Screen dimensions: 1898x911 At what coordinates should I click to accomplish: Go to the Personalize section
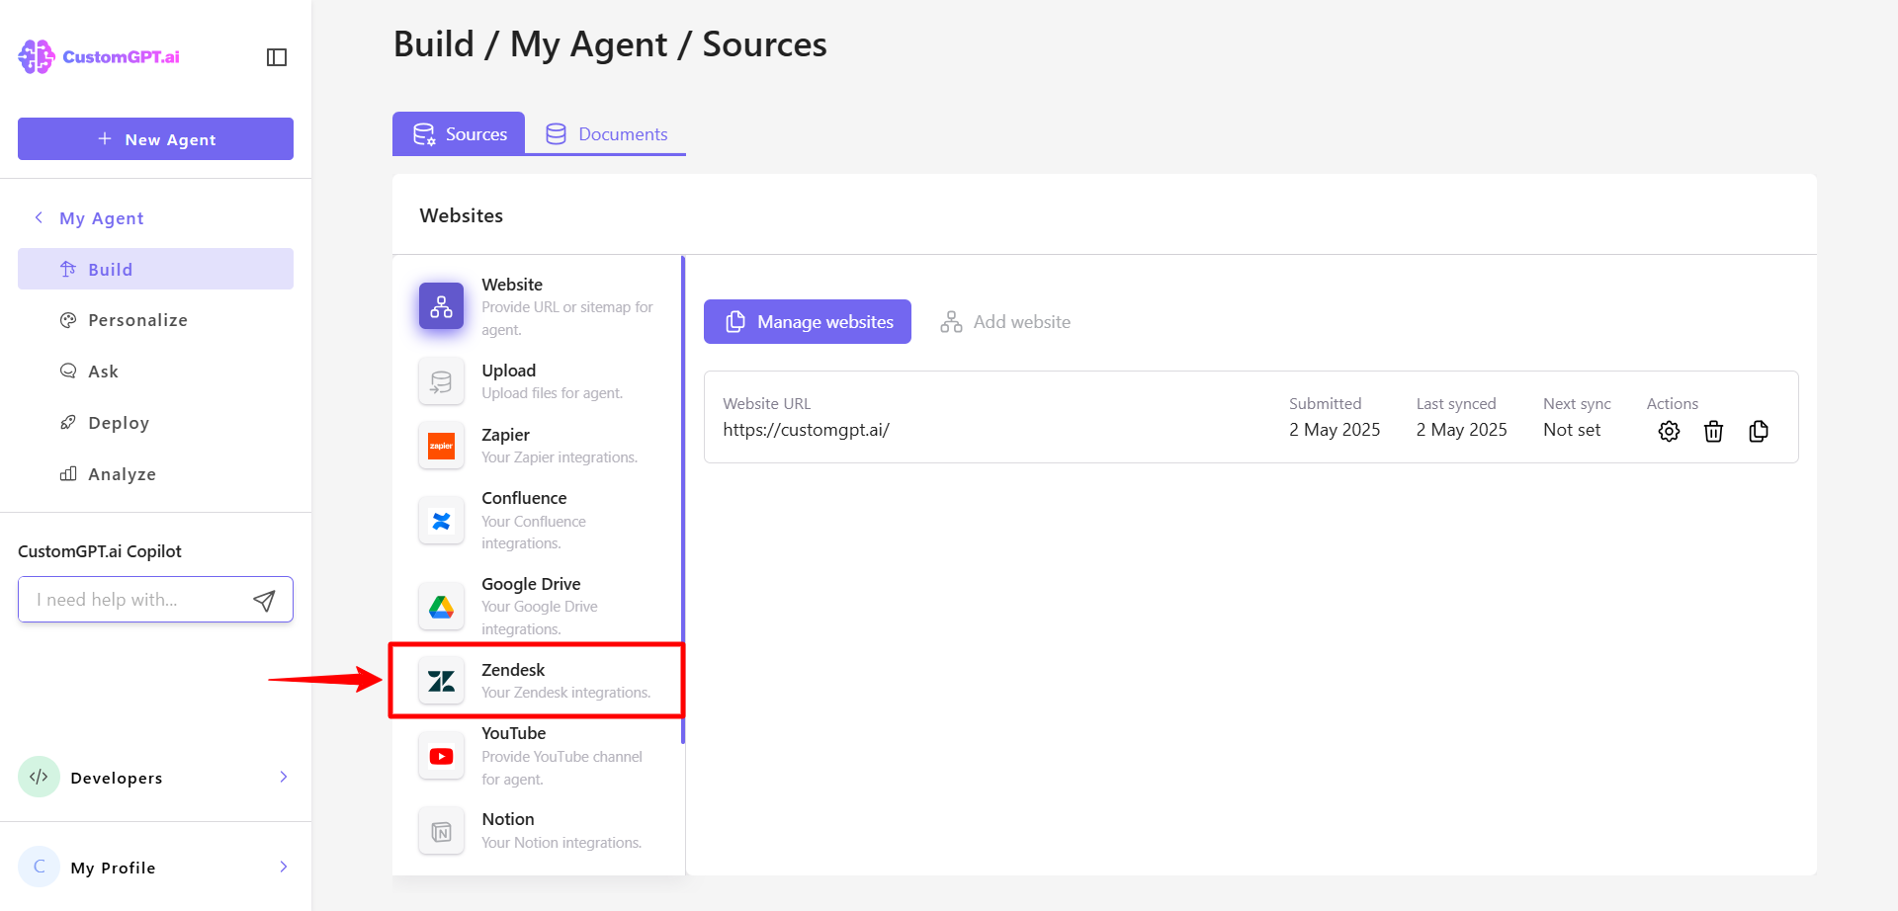coord(155,320)
